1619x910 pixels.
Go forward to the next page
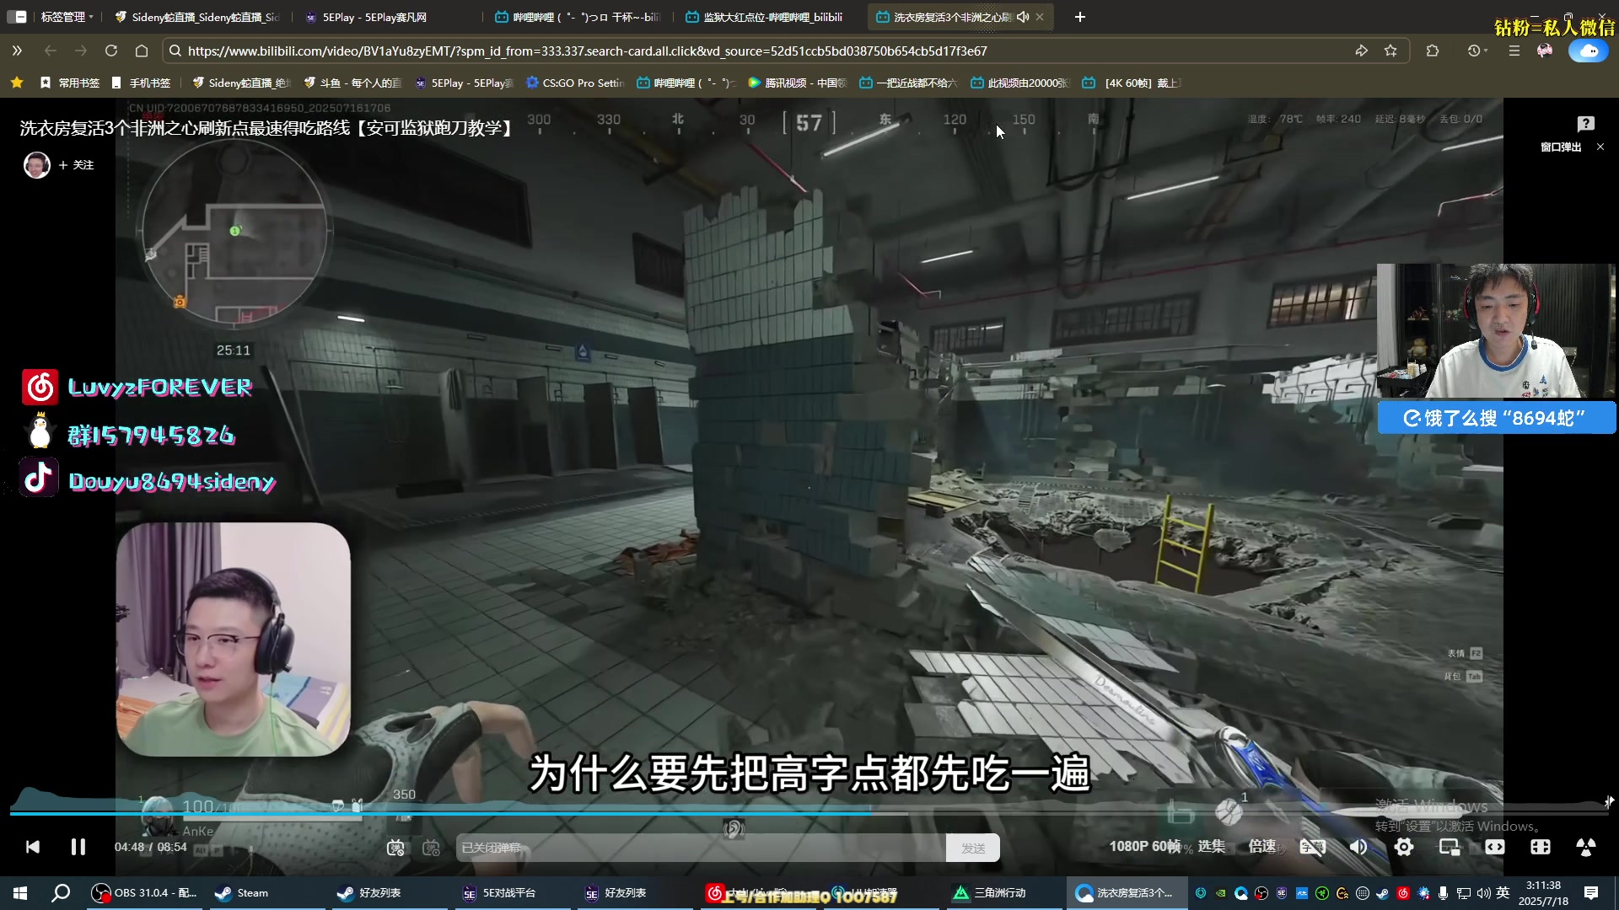click(81, 51)
